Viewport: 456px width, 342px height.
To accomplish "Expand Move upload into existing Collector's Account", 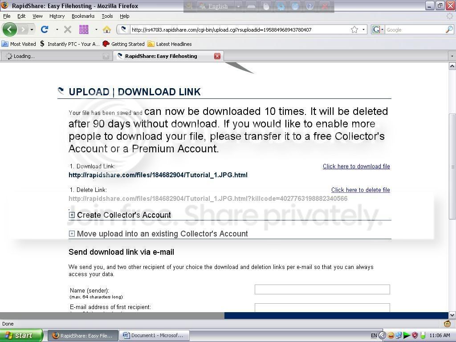I will [x=72, y=233].
